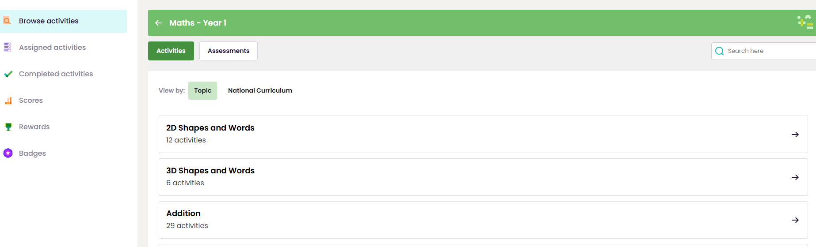Screen dimensions: 816x247
Task: Switch view to Topic
Action: pos(202,90)
